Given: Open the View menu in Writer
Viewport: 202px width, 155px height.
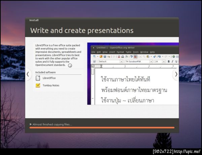Looking at the screenshot, I should coord(105,52).
